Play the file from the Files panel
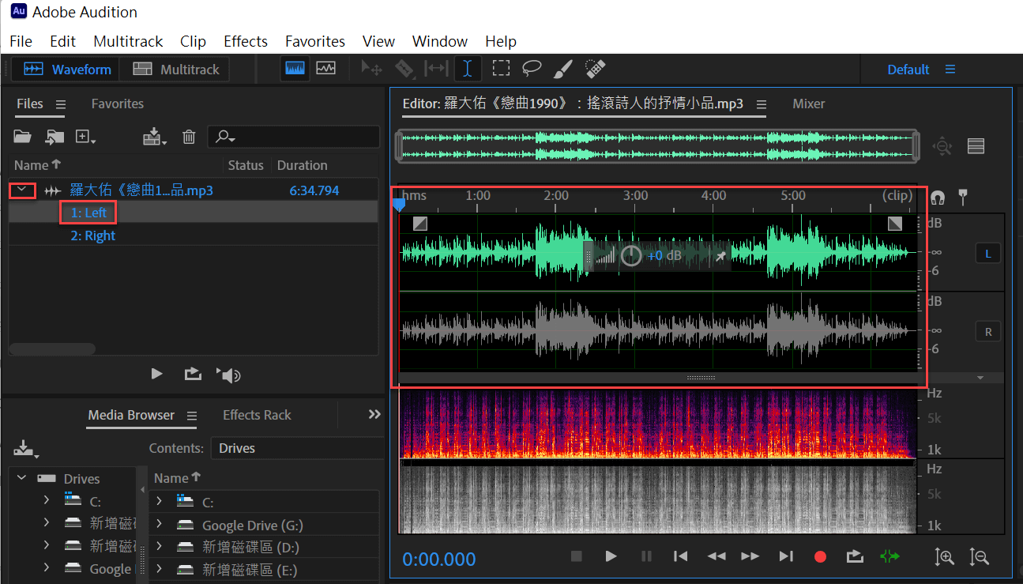Viewport: 1023px width, 584px height. coord(156,374)
